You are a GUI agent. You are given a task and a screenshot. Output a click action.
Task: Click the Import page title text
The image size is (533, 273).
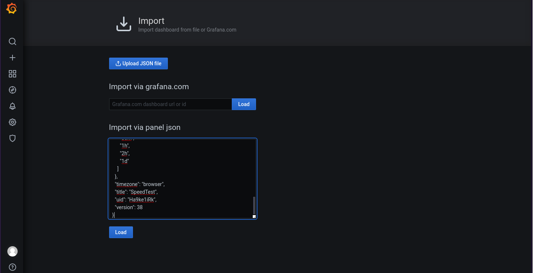[151, 21]
